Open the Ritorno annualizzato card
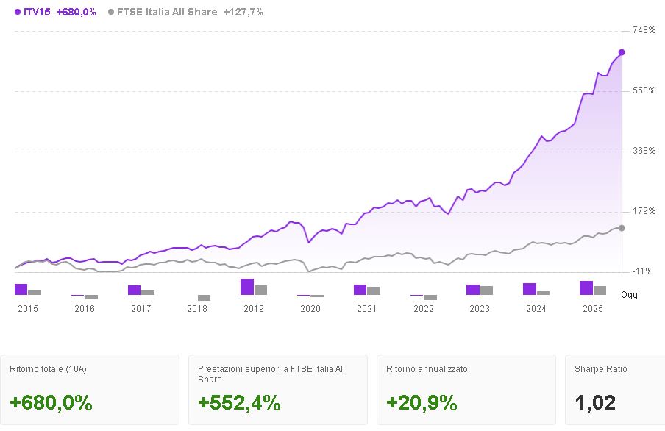This screenshot has width=665, height=431. (466, 389)
